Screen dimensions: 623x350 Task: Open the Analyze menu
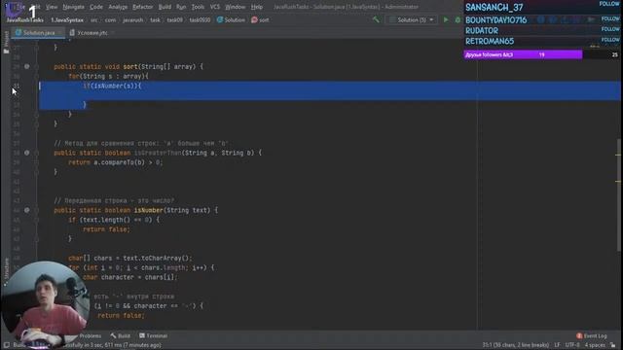pyautogui.click(x=118, y=7)
